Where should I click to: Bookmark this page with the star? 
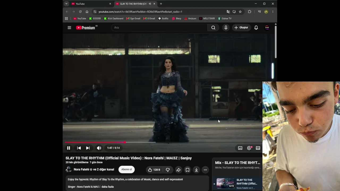240,12
